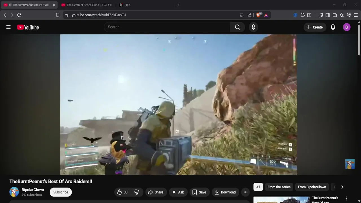361x203 pixels.
Task: Share this page from the address bar
Action: 250,15
